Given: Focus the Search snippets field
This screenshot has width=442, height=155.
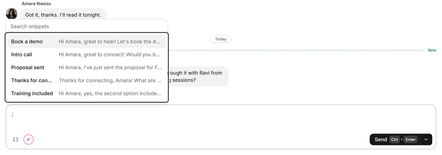Looking at the screenshot, I should click(87, 26).
